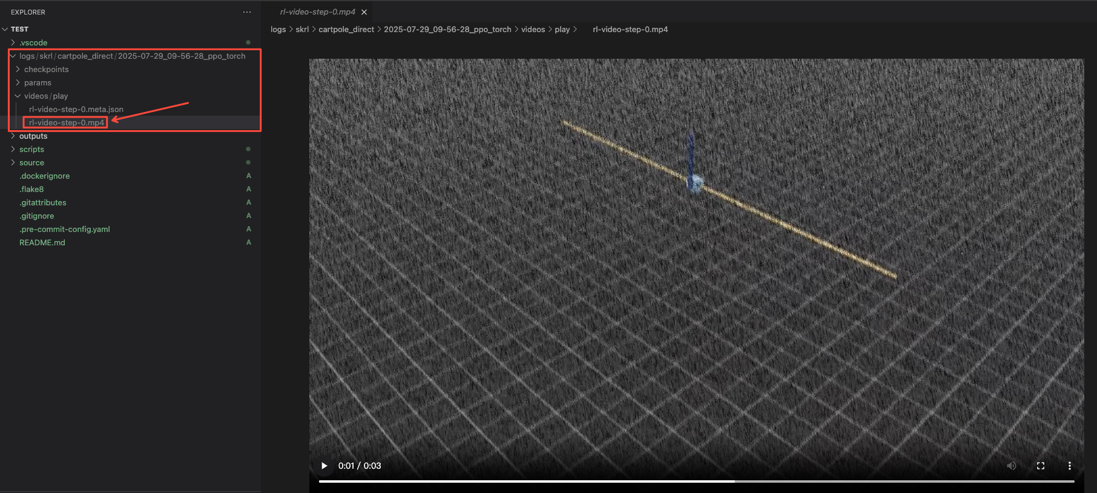The image size is (1097, 493).
Task: Open the README.md file
Action: (x=42, y=243)
